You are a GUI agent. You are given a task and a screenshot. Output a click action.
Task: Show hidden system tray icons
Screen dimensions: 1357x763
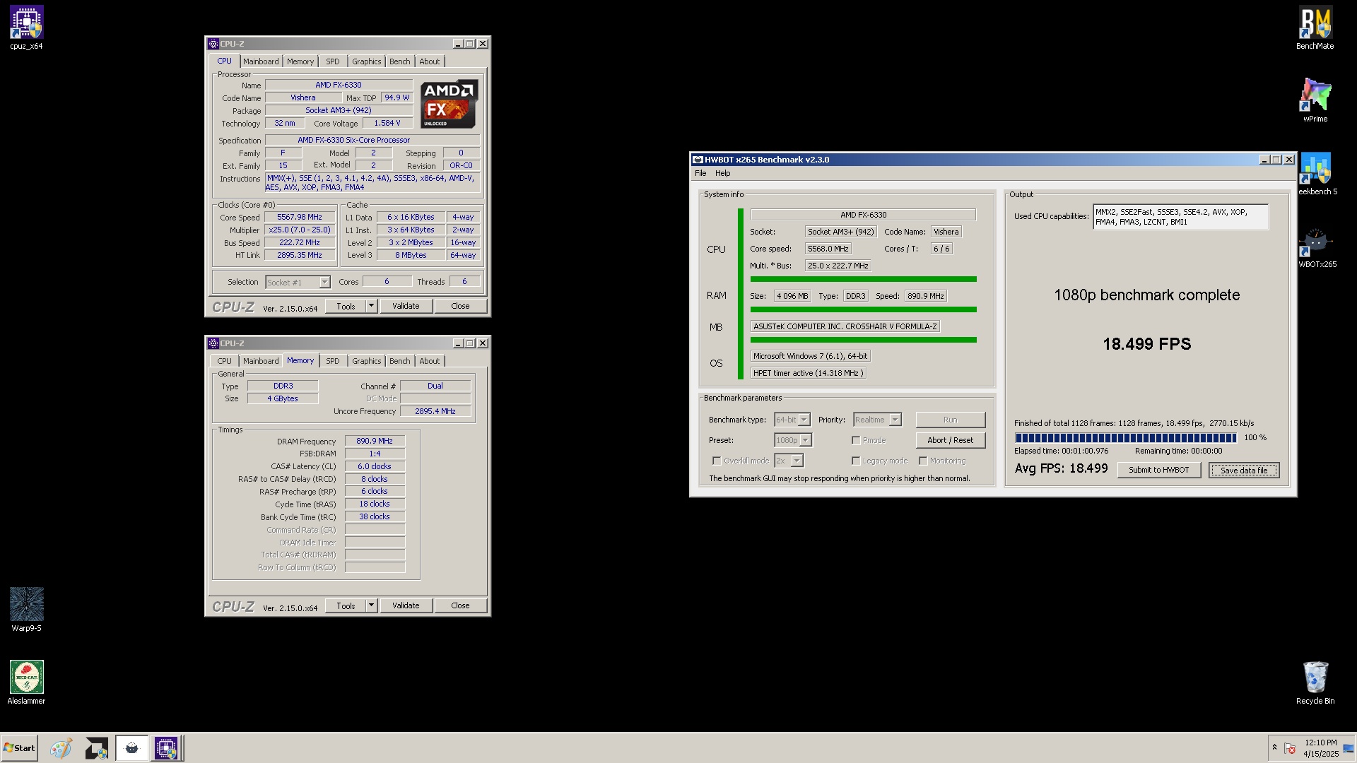[1274, 747]
